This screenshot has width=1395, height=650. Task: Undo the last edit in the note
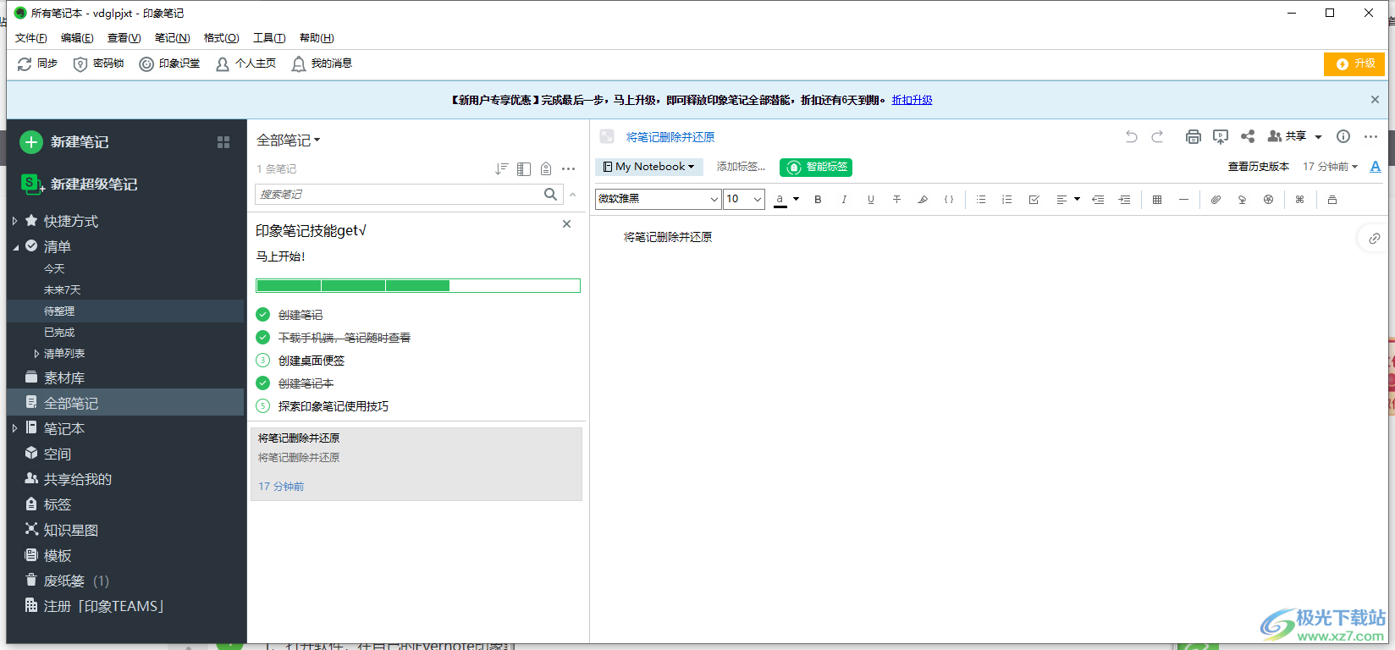click(1132, 136)
